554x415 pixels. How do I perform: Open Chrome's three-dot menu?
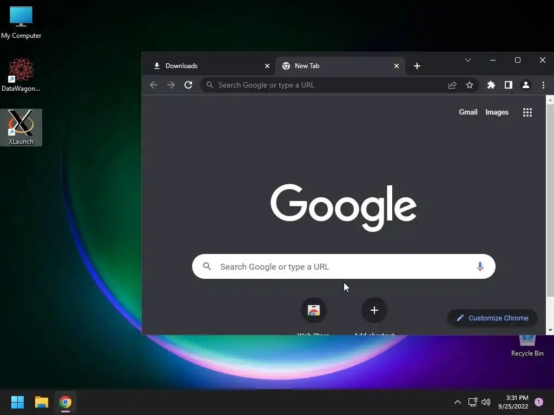[543, 85]
